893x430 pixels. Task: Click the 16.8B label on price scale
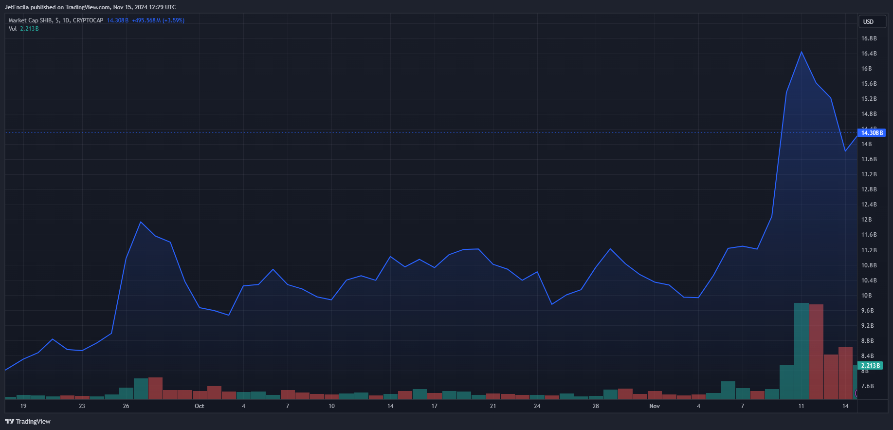(869, 38)
